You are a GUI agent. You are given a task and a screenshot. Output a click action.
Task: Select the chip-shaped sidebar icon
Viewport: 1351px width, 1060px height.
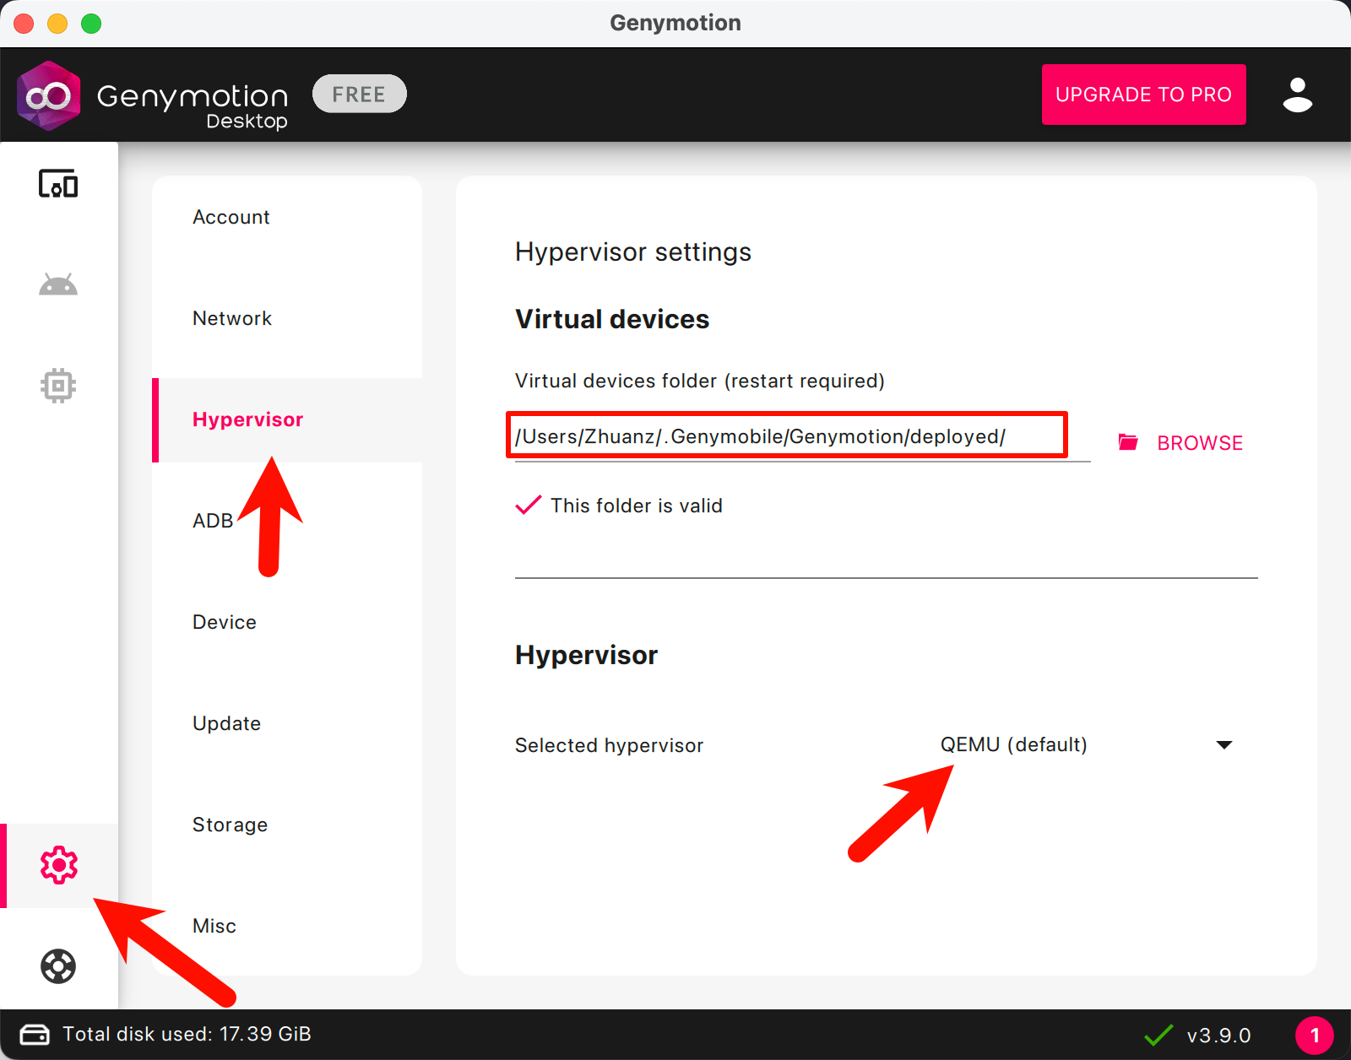point(58,386)
